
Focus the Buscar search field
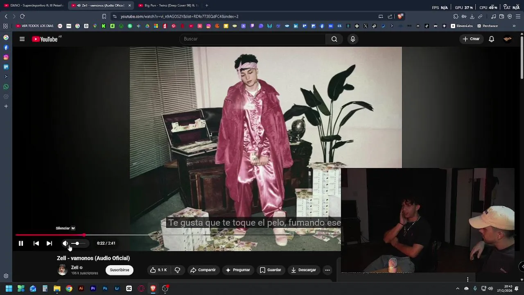tap(252, 39)
